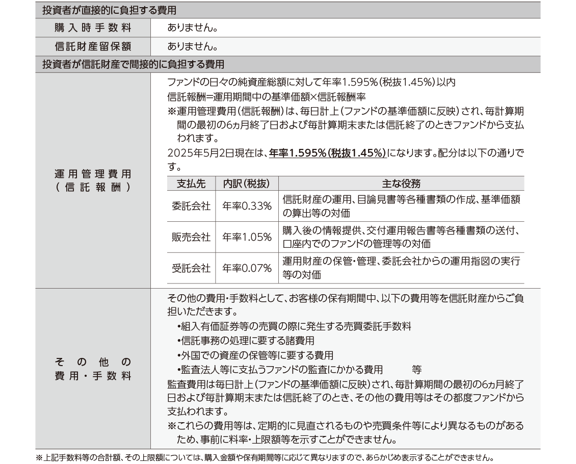Screen dimensions: 576x464
Task: Click the 主な役務 column header
Action: point(401,184)
